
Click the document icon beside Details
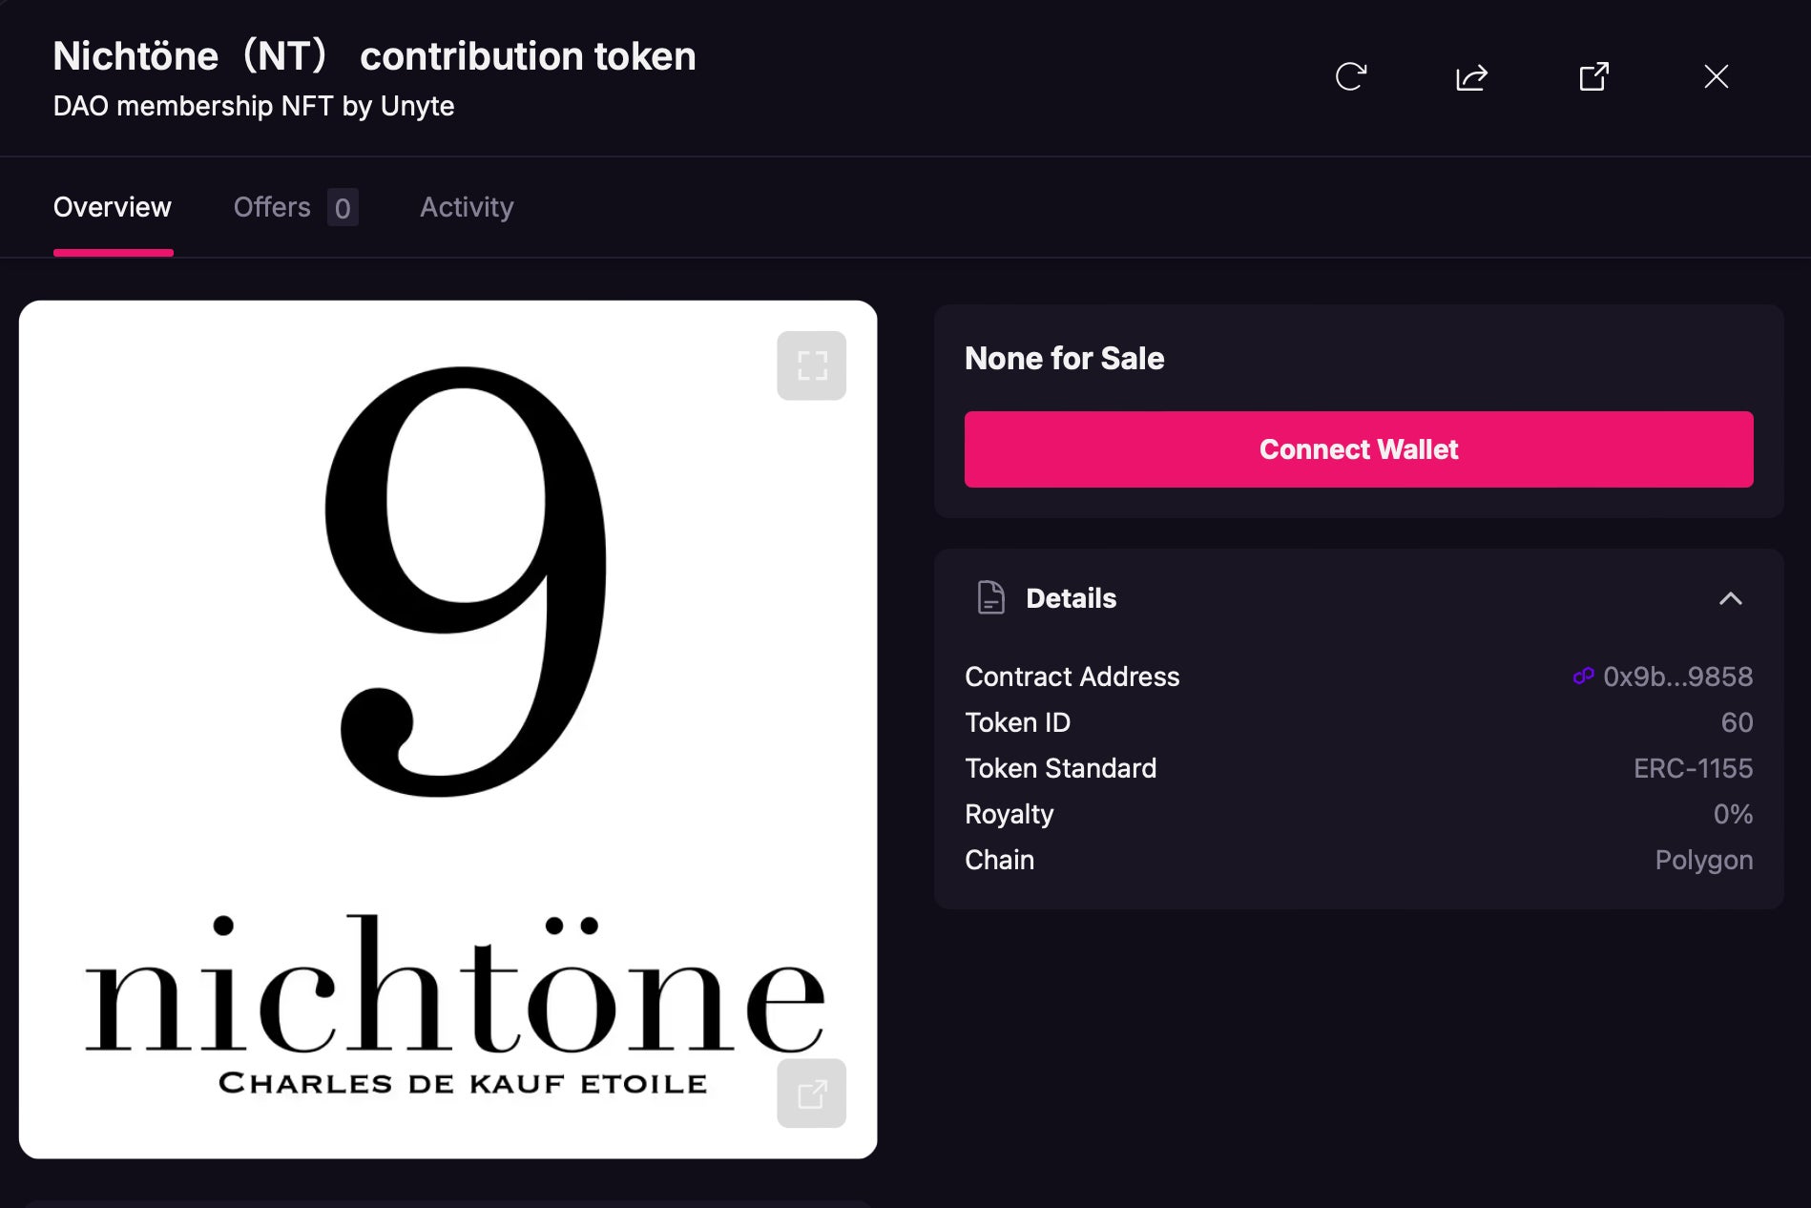click(x=990, y=598)
